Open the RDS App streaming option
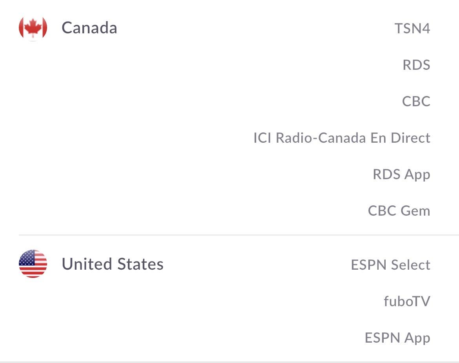The height and width of the screenshot is (363, 459). [401, 174]
